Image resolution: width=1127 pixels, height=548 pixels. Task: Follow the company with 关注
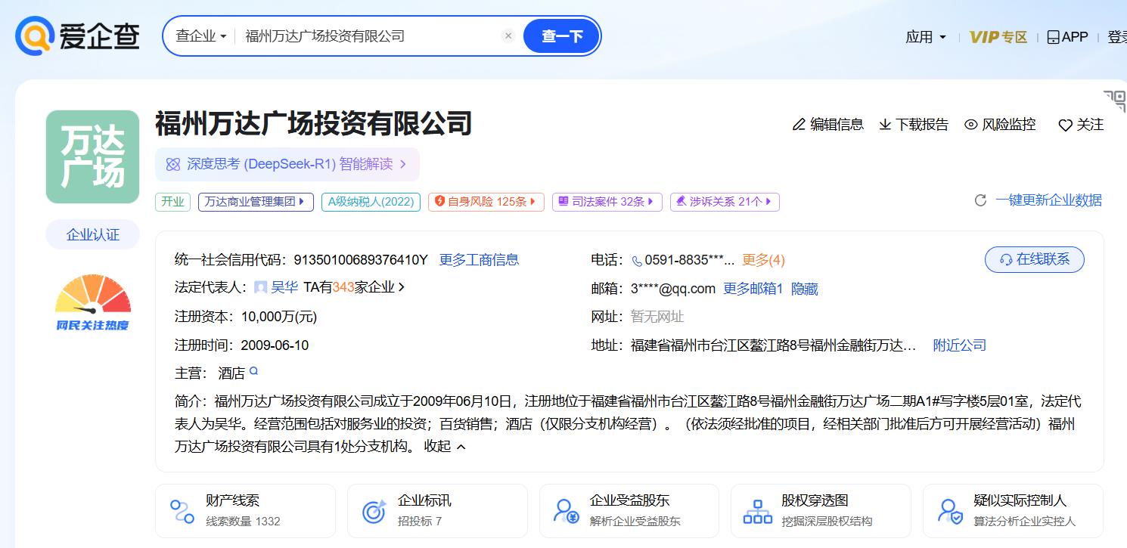[1081, 125]
